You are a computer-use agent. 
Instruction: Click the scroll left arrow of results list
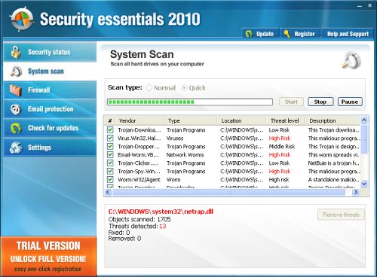click(x=108, y=192)
